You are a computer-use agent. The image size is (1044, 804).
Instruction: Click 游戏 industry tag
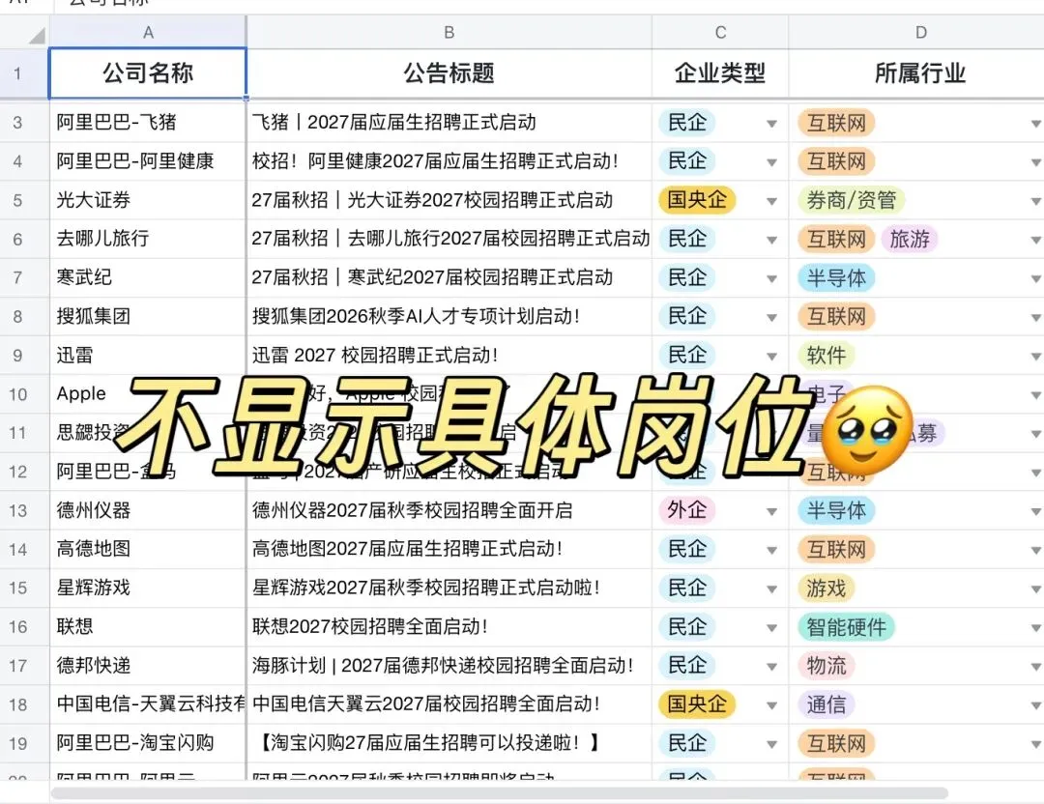(x=826, y=589)
